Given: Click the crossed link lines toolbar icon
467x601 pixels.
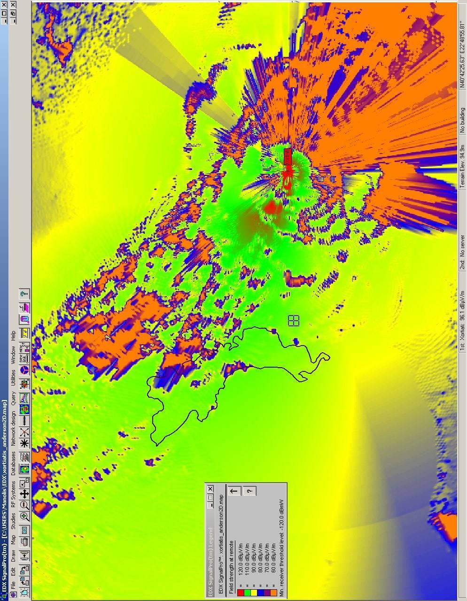Looking at the screenshot, I should click(x=23, y=432).
